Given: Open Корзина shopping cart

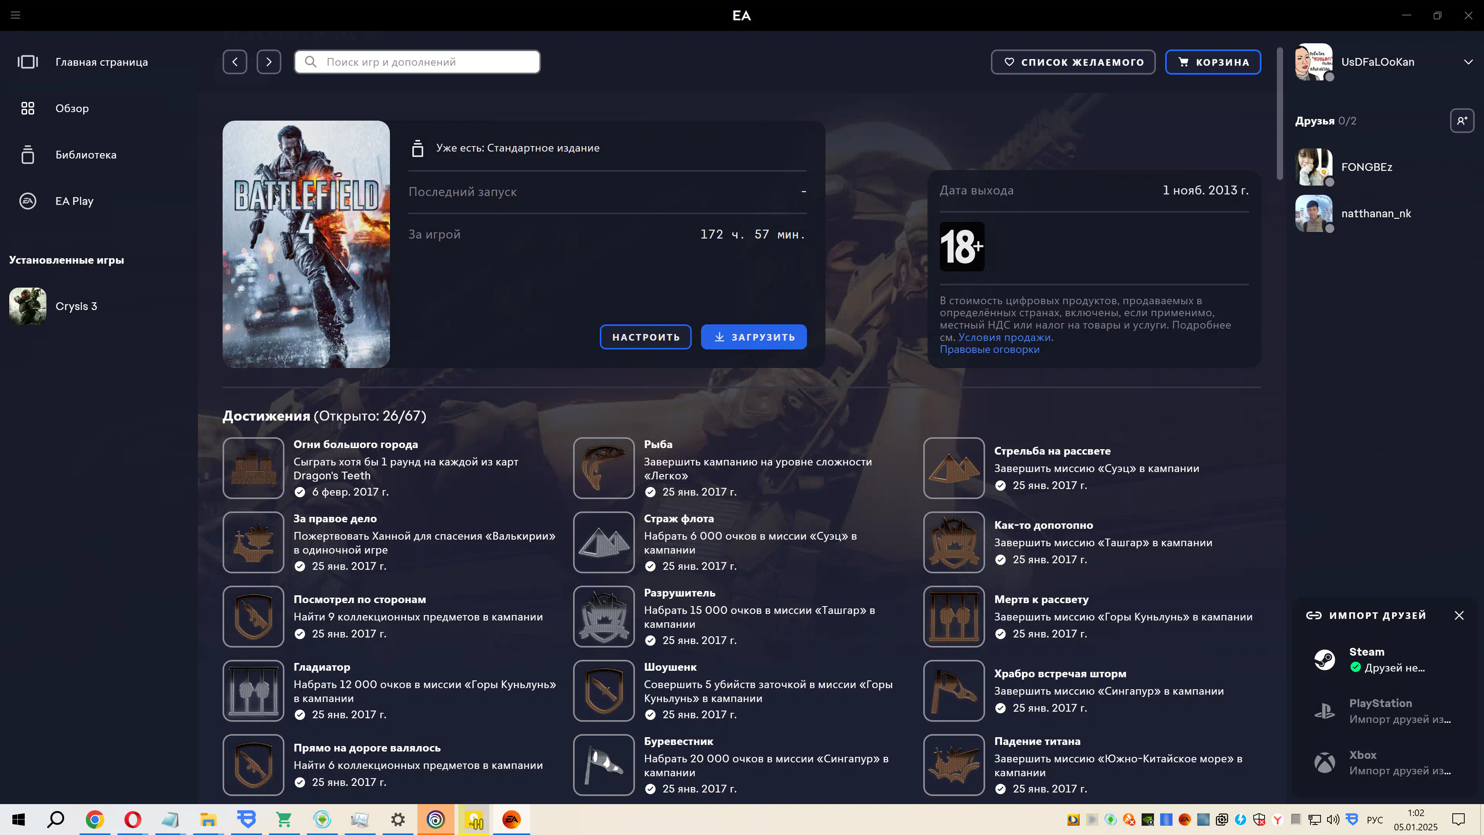Looking at the screenshot, I should click(x=1213, y=62).
